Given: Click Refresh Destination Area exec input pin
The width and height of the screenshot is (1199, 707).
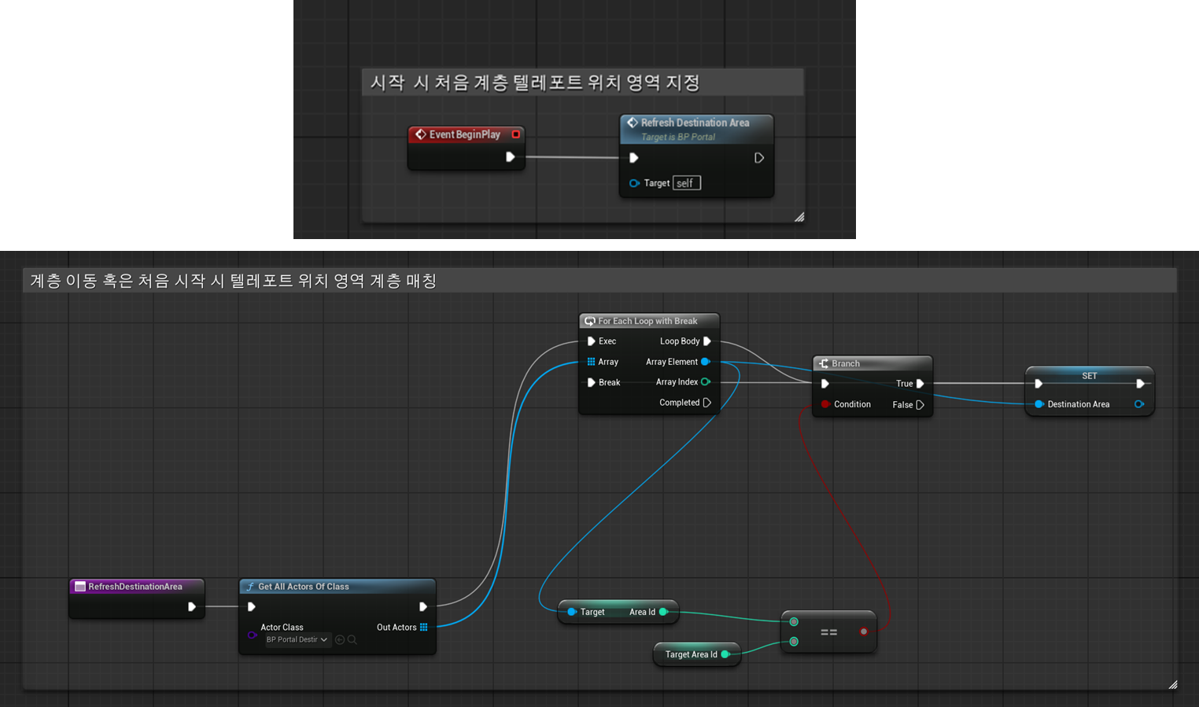Looking at the screenshot, I should [633, 158].
